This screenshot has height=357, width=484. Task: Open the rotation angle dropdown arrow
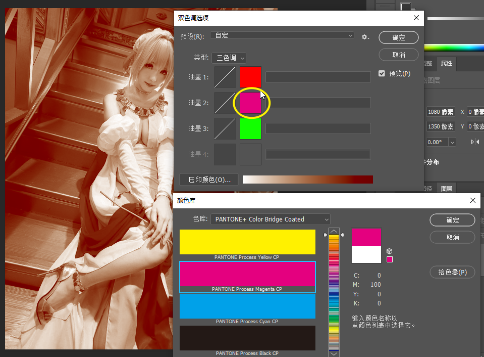(x=452, y=142)
